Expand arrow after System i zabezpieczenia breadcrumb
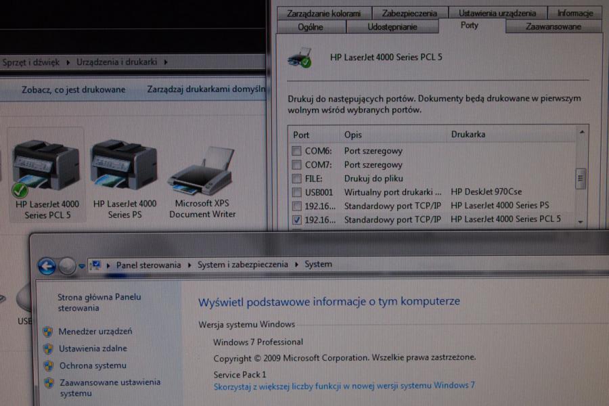This screenshot has height=406, width=609. coord(297,265)
